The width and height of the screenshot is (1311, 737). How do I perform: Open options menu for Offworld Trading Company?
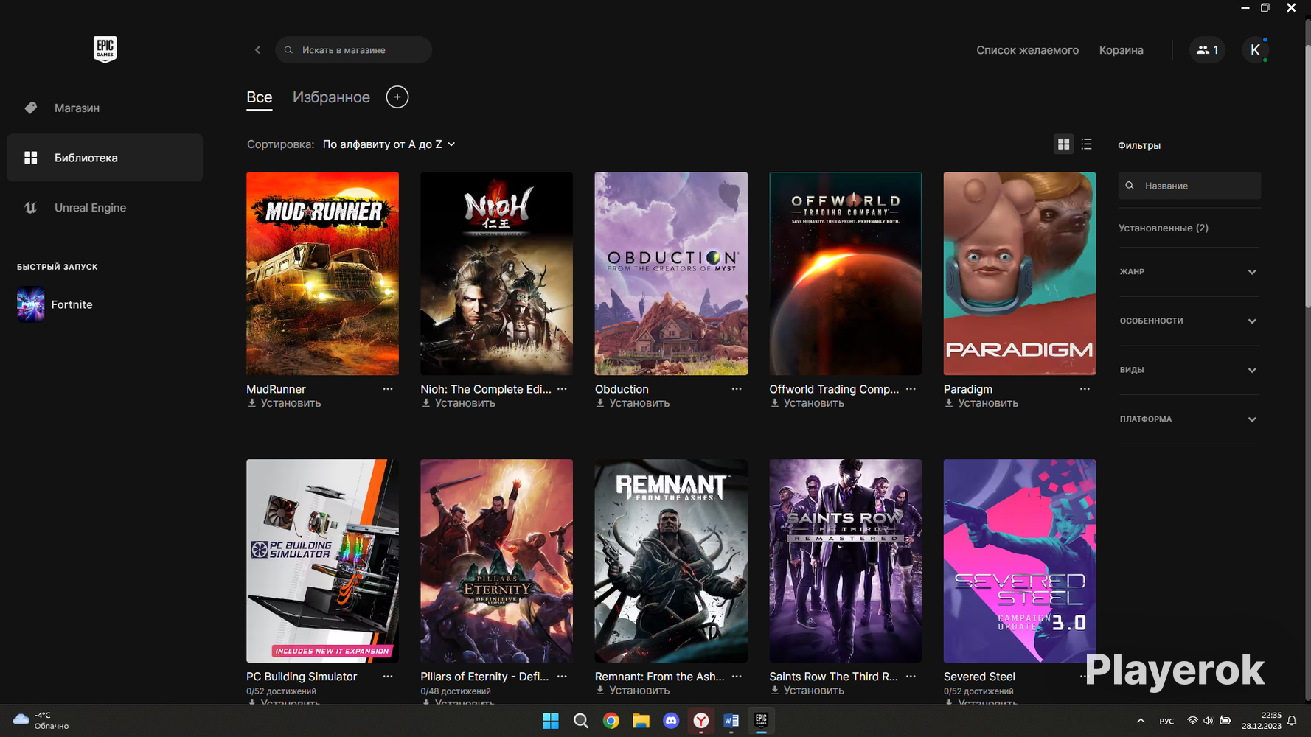click(911, 389)
